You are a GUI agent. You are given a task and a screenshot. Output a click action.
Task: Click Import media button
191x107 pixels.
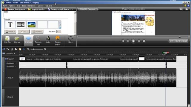click(36, 9)
